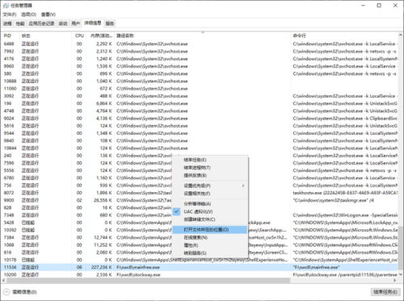Expand the 设置优先级 submenu arrow
The width and height of the screenshot is (404, 301).
coord(243,186)
